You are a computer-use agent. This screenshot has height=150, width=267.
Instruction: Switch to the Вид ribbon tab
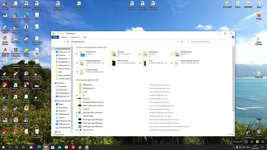85,37
